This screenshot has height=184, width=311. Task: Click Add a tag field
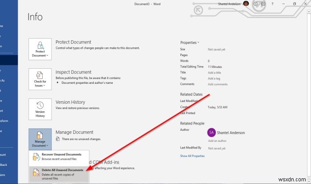coord(214,78)
